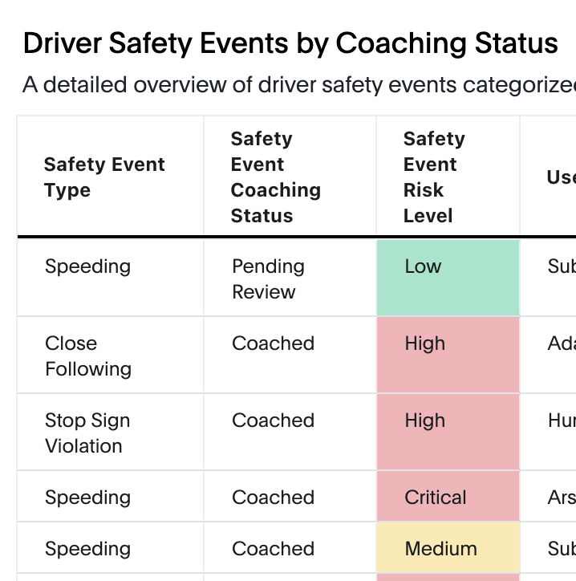Click Speeding in the Pending Review row
Screen dimensions: 576x581
(87, 266)
